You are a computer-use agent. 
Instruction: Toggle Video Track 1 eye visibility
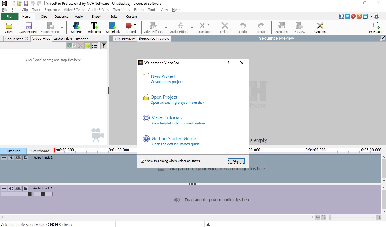[11, 158]
